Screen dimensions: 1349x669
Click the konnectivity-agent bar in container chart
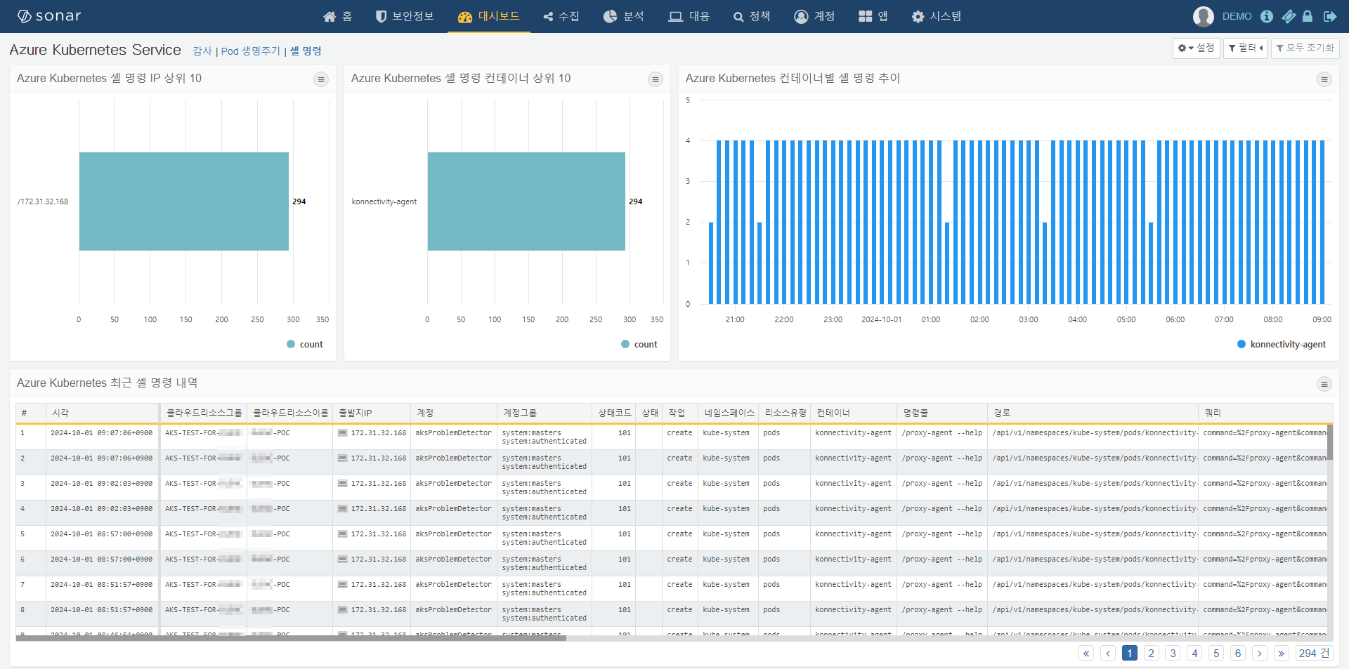(526, 201)
